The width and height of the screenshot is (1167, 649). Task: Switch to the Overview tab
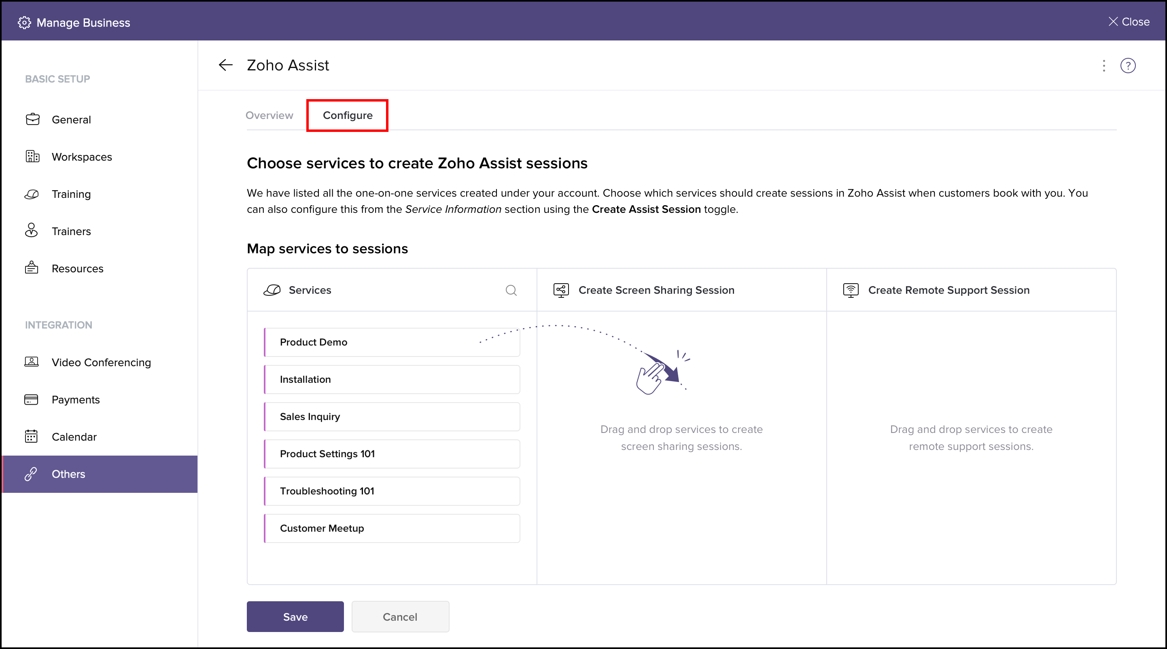pos(269,115)
